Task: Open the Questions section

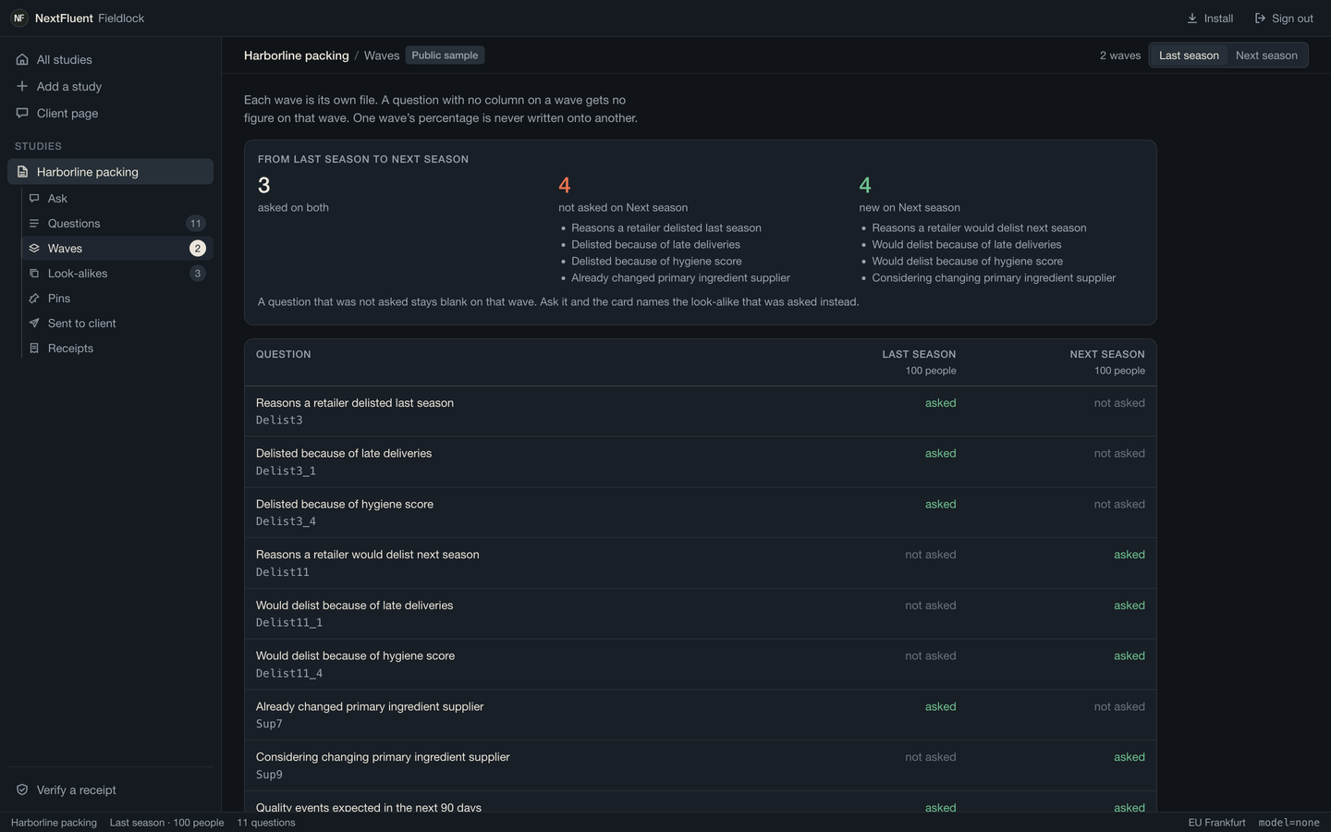Action: pyautogui.click(x=117, y=224)
